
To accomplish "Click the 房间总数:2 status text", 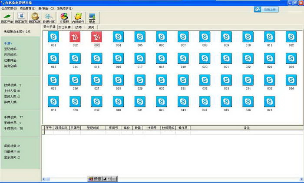I will 12,146.
